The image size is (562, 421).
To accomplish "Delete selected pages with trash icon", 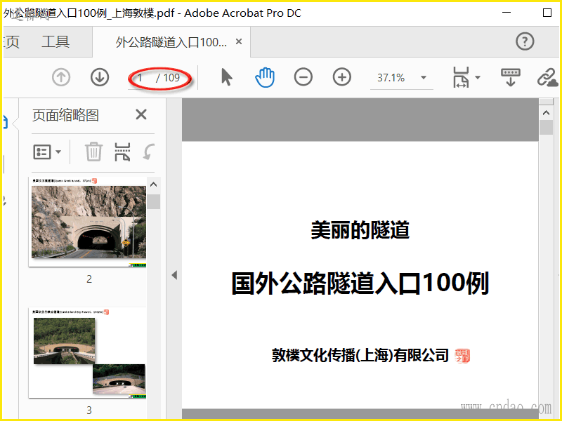I will pyautogui.click(x=93, y=152).
